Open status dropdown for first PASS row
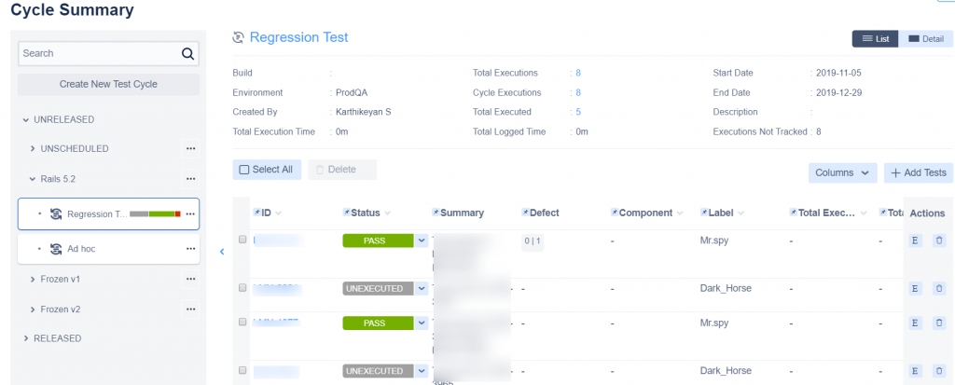Image resolution: width=955 pixels, height=385 pixels. (x=422, y=241)
